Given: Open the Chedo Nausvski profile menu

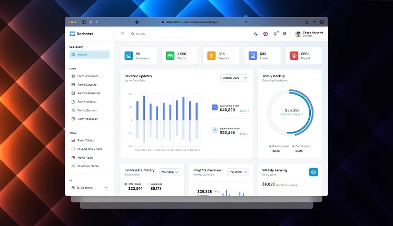Looking at the screenshot, I should click(309, 34).
